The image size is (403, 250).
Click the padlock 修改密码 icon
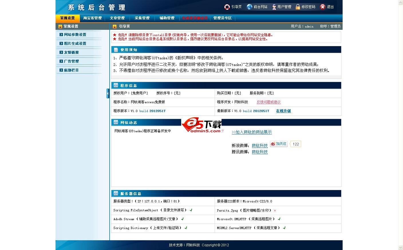[298, 7]
